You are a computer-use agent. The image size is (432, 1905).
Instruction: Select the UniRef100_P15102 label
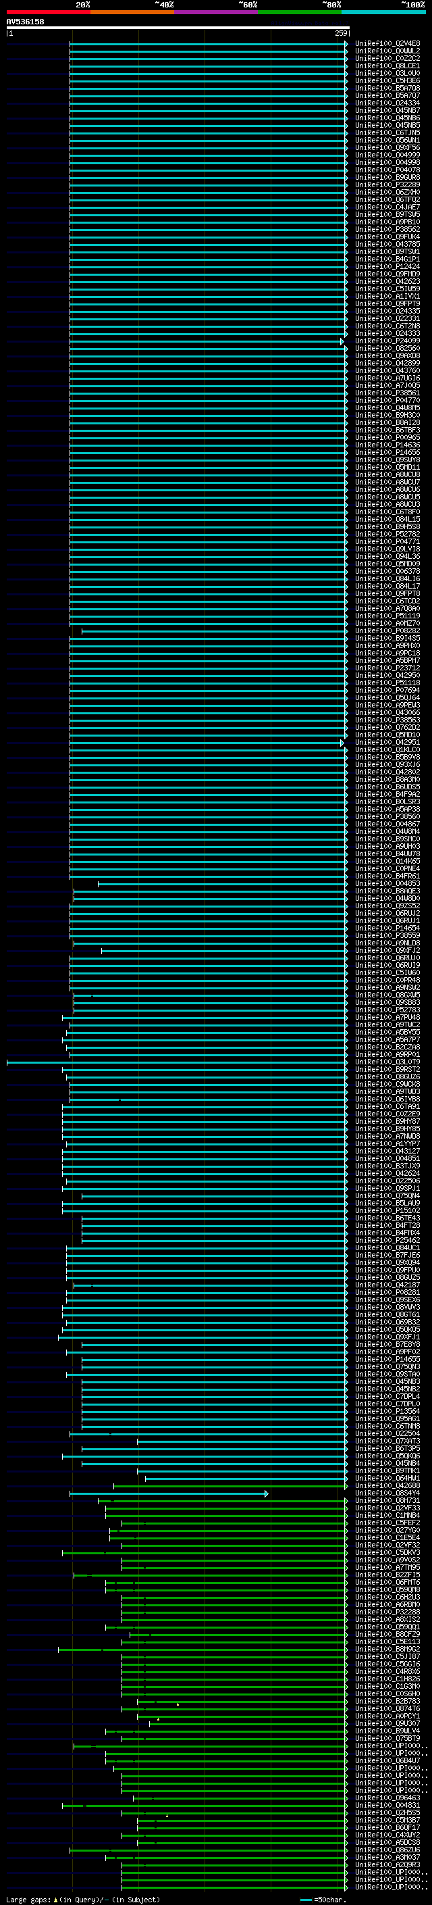(387, 1210)
